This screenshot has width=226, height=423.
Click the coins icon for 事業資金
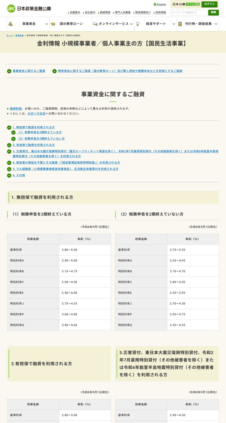pyautogui.click(x=10, y=24)
